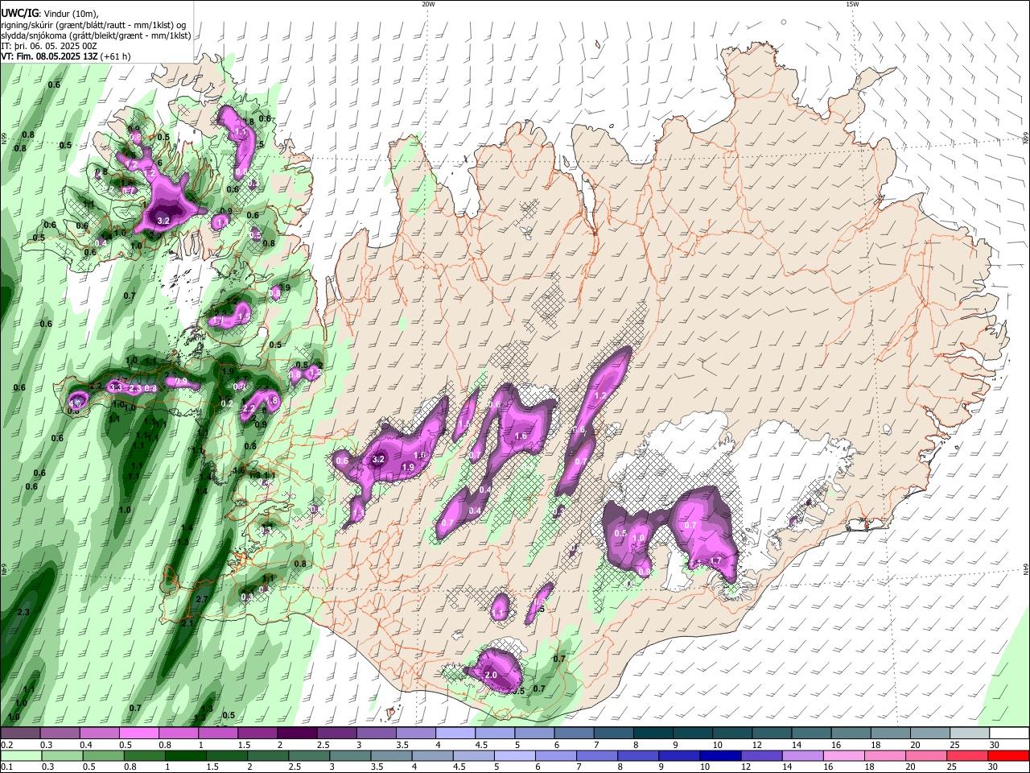Click the '2.7' rain value in southwest
Image resolution: width=1030 pixels, height=773 pixels.
pyautogui.click(x=201, y=599)
